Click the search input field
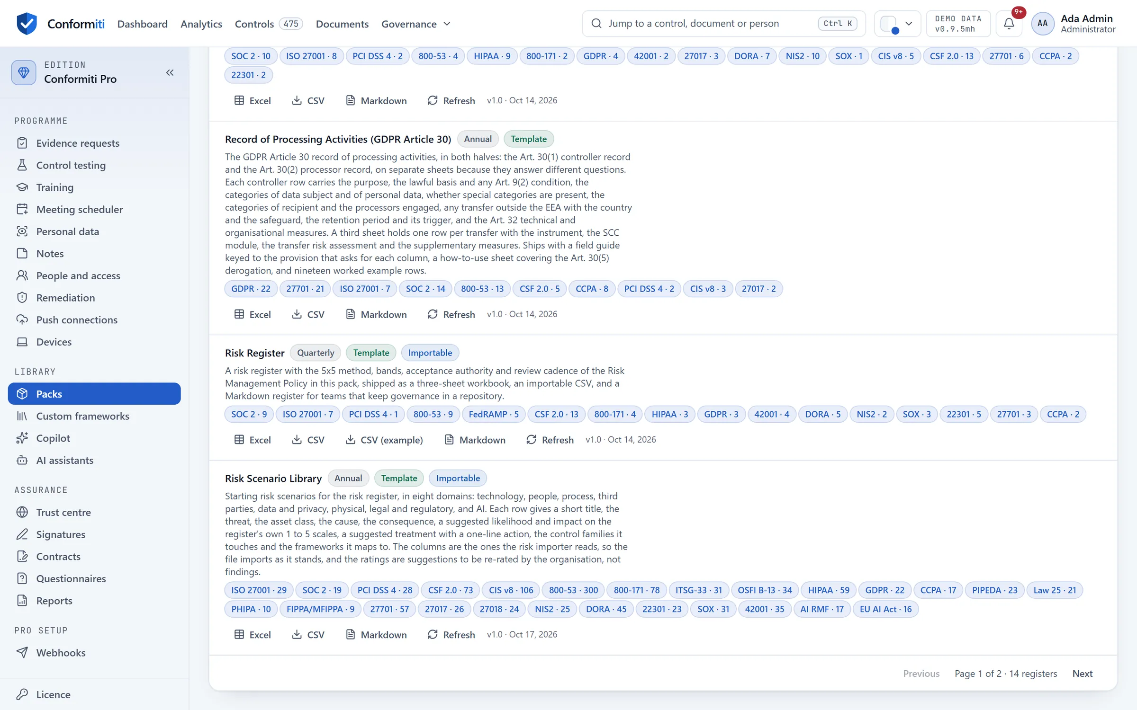1137x710 pixels. (723, 23)
